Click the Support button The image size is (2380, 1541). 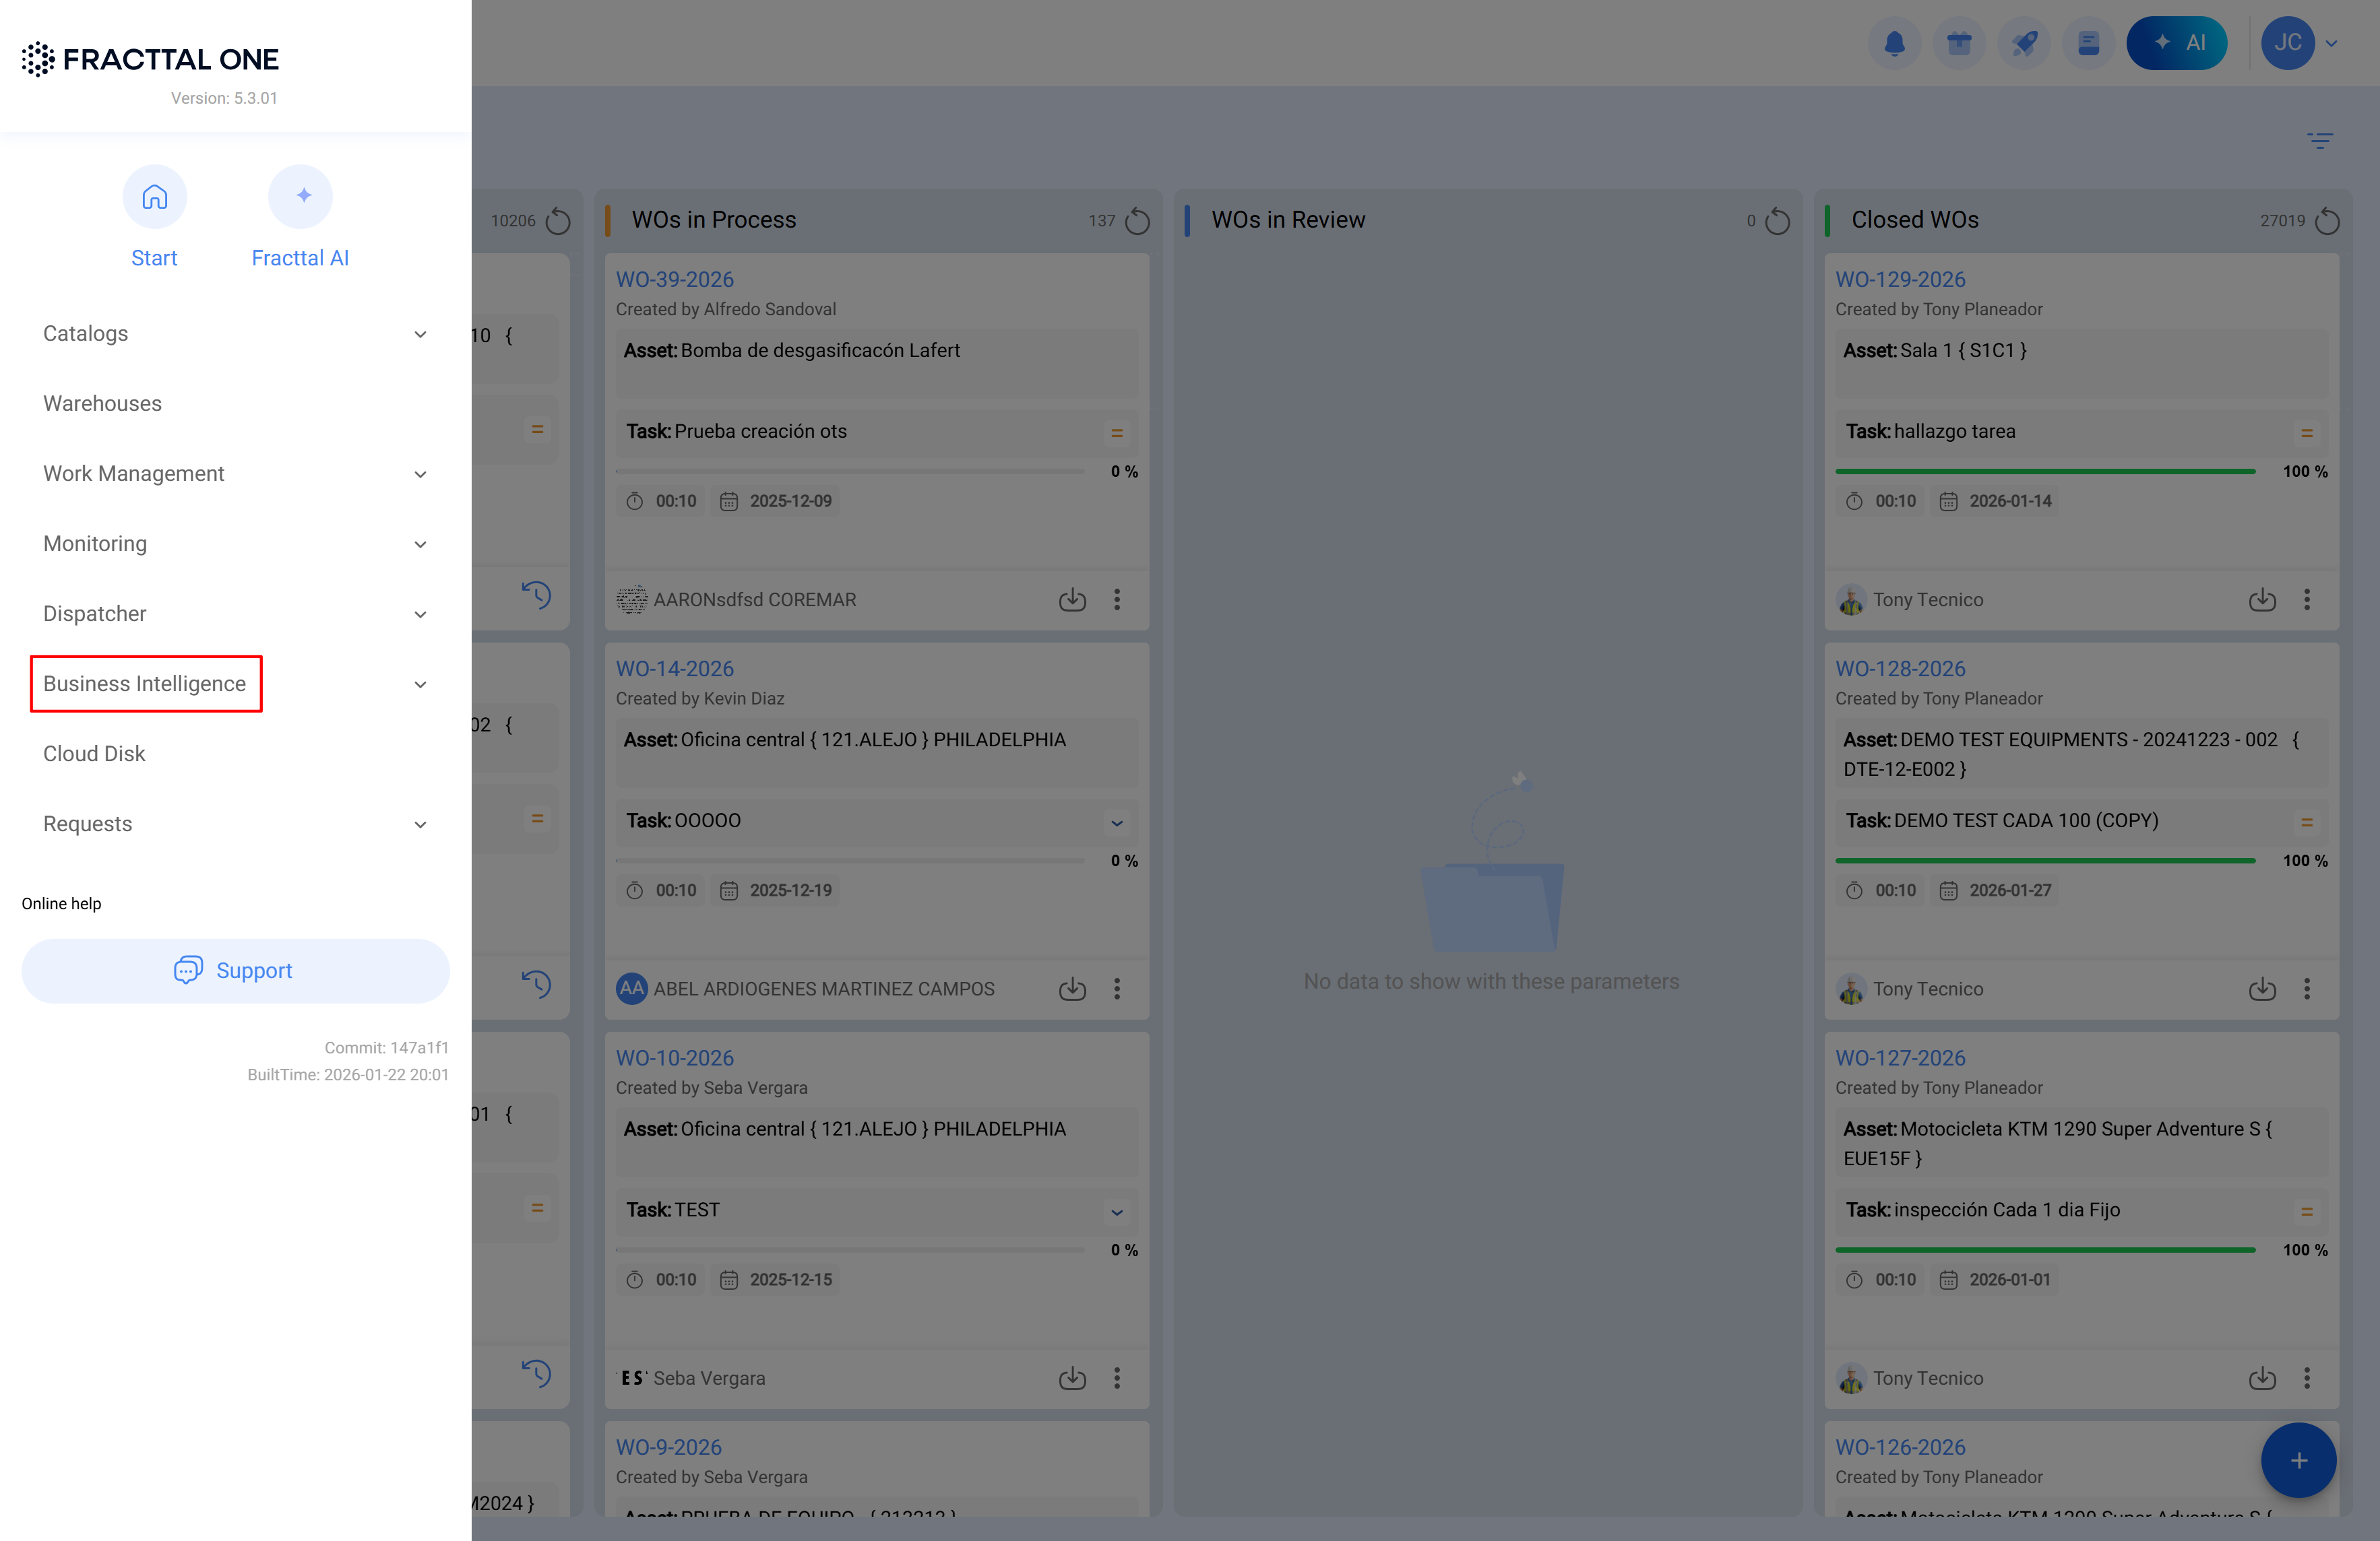tap(235, 971)
